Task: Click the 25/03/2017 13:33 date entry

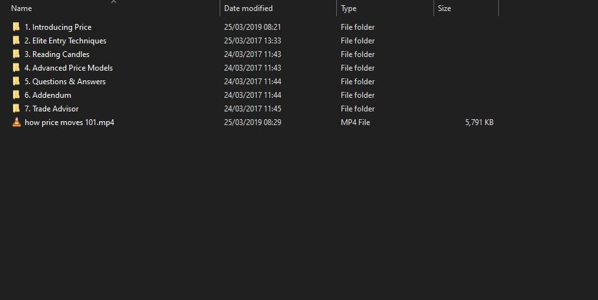Action: tap(253, 41)
